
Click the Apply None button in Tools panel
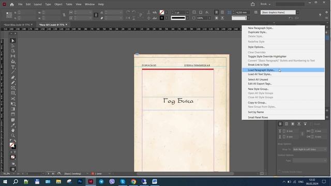click(12, 157)
